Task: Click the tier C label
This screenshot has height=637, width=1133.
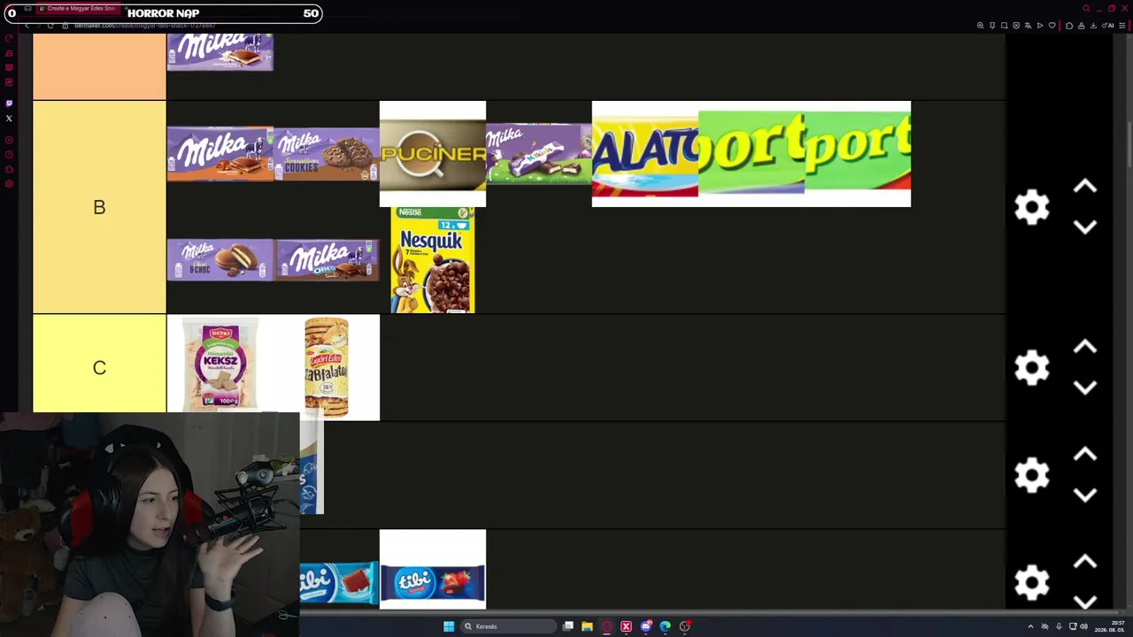Action: [99, 367]
